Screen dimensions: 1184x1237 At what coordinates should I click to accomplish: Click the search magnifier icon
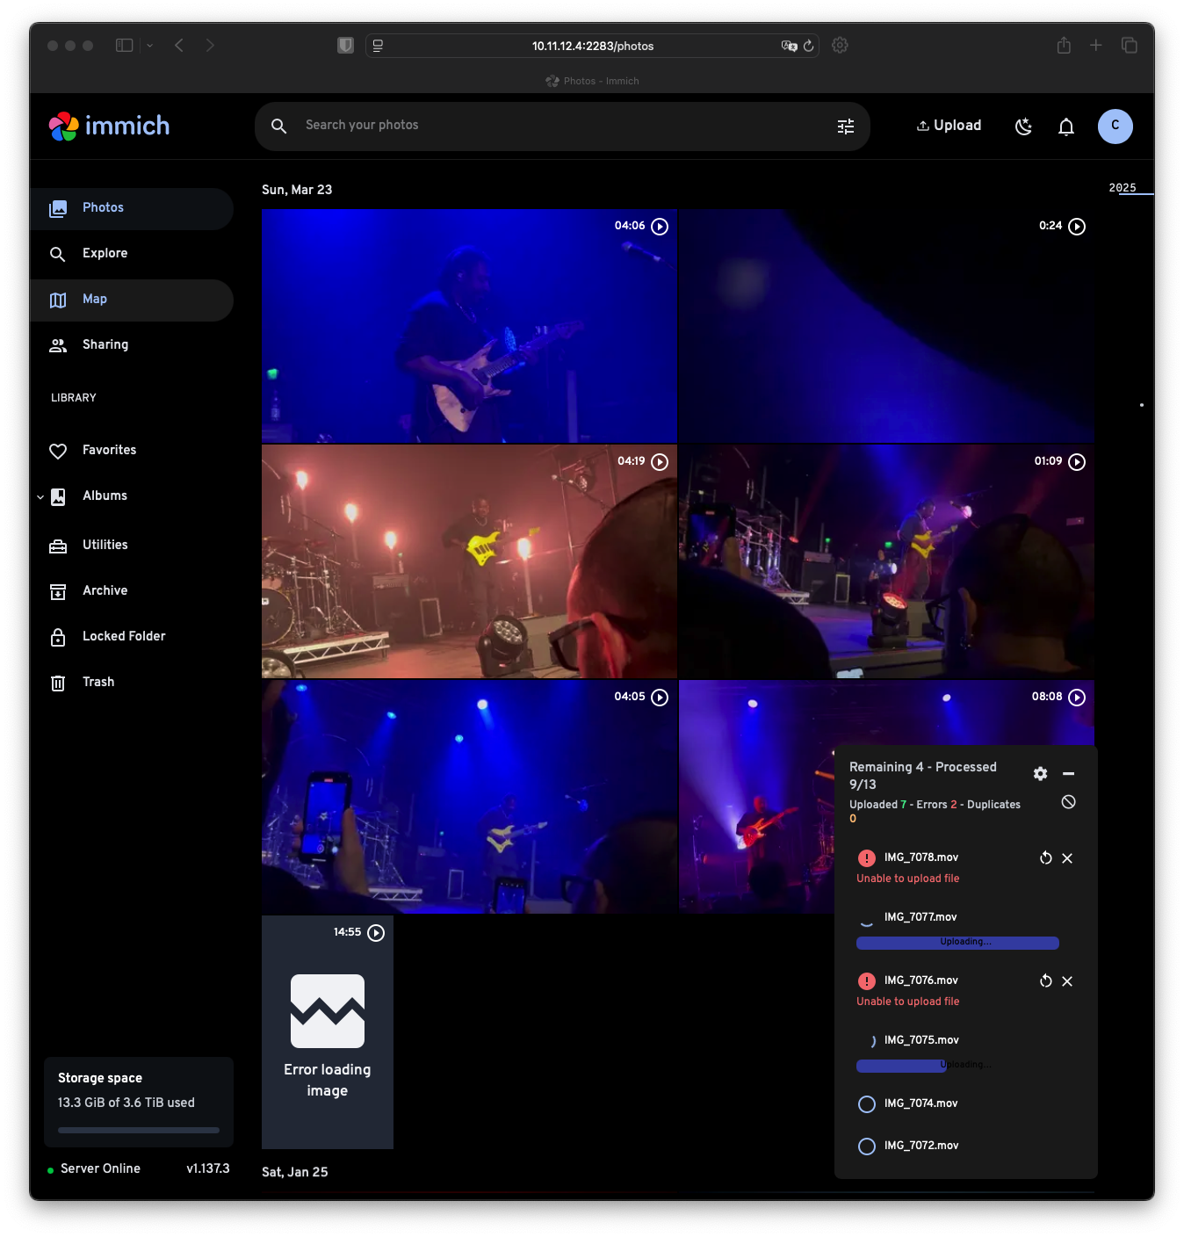pyautogui.click(x=279, y=126)
